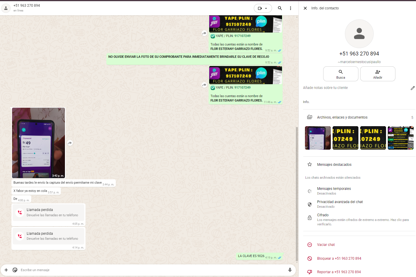The image size is (416, 277).
Task: Forward the received Yape receipt photo
Action: click(x=70, y=143)
